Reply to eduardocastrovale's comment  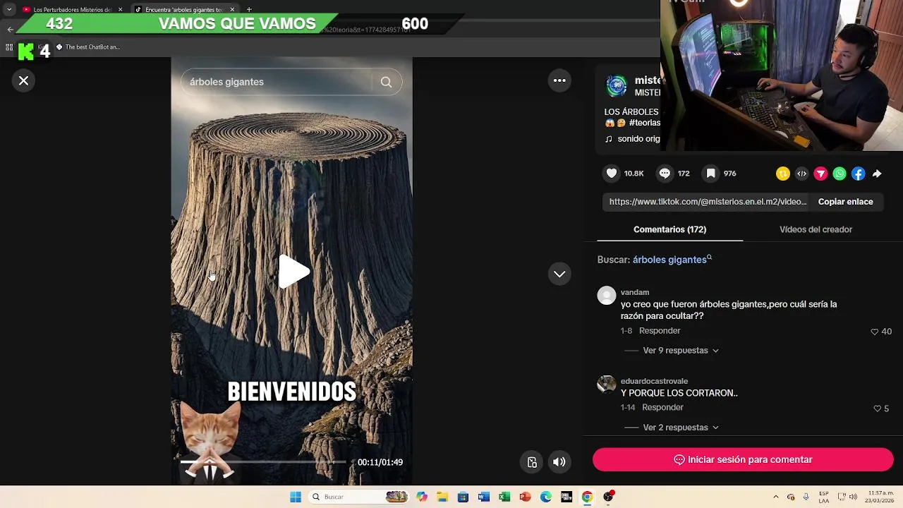tap(662, 408)
